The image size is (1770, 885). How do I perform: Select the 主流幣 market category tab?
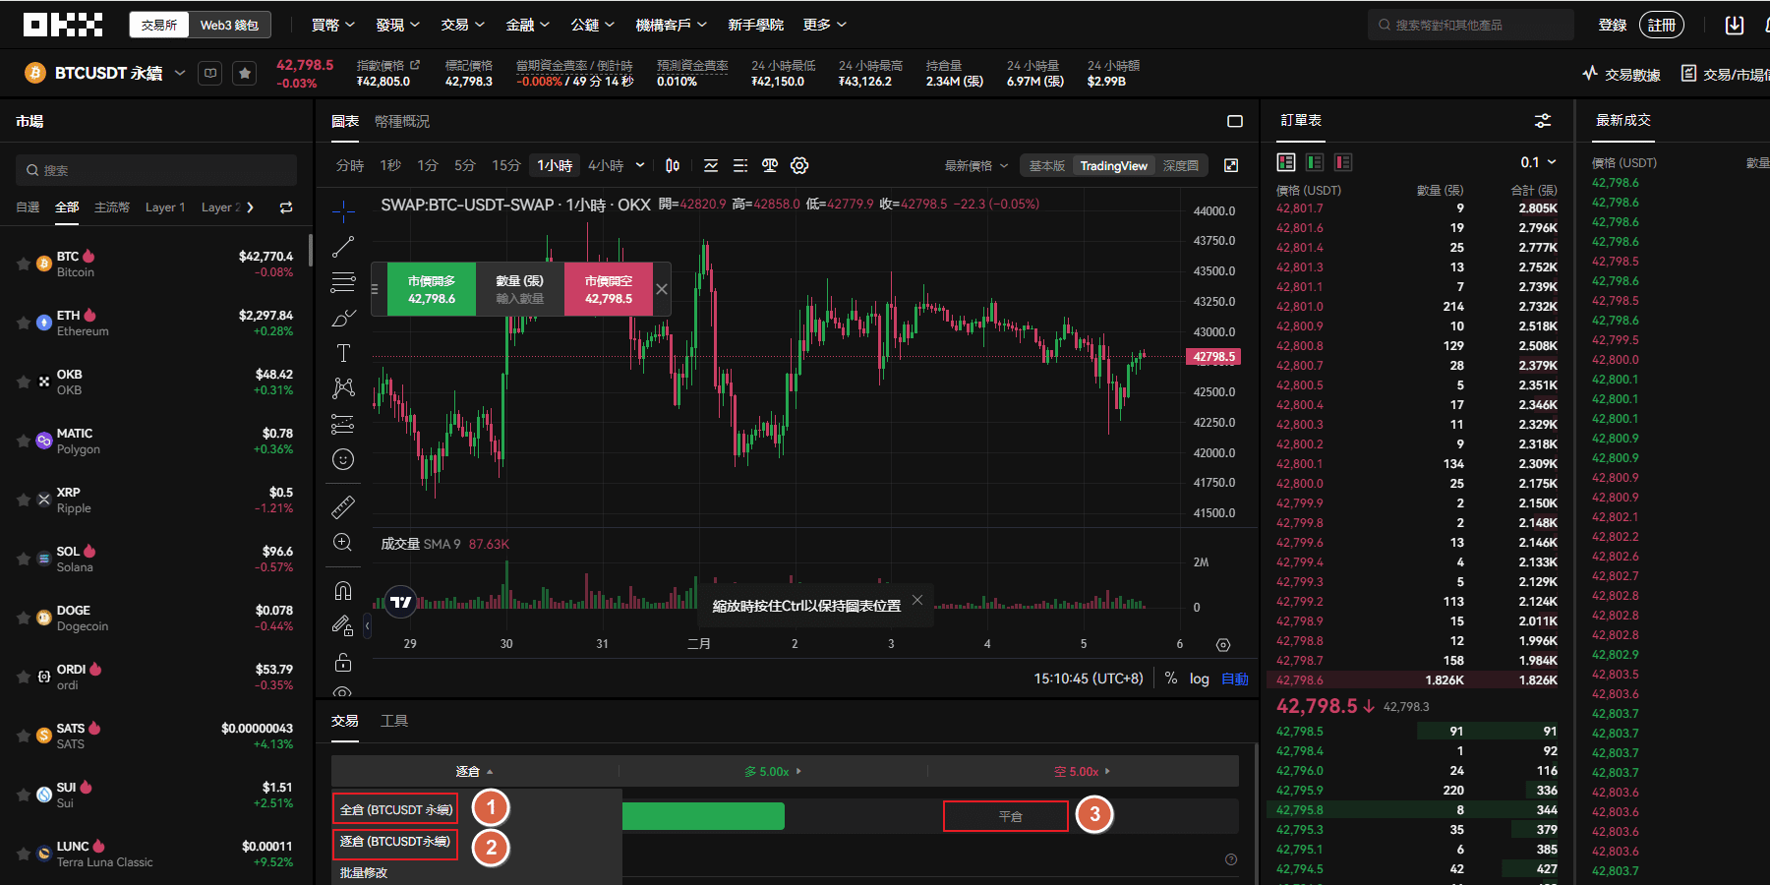tap(112, 207)
